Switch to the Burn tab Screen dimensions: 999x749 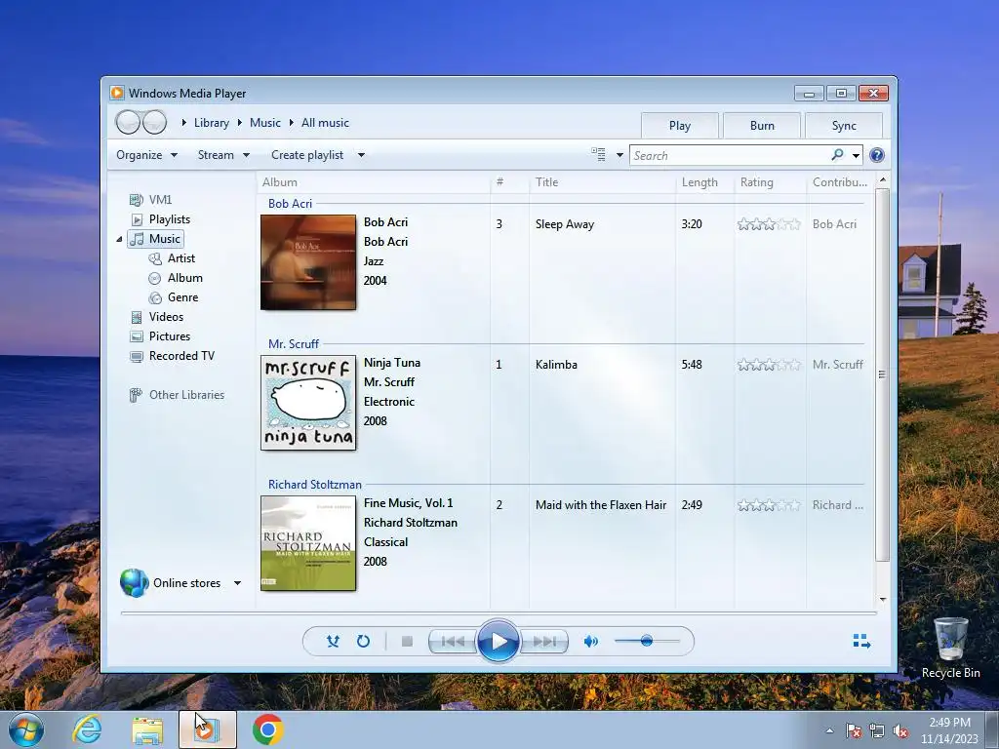(762, 126)
